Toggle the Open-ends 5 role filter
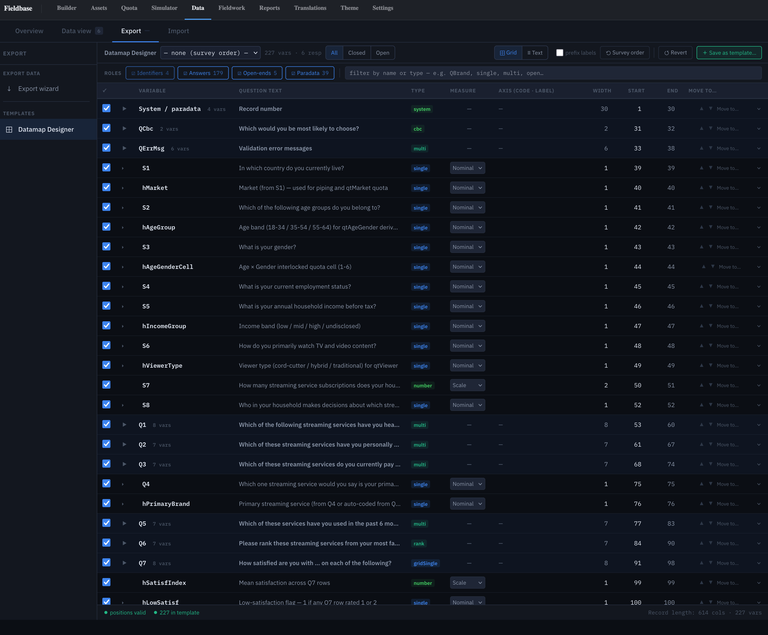The height and width of the screenshot is (635, 768). click(x=257, y=73)
